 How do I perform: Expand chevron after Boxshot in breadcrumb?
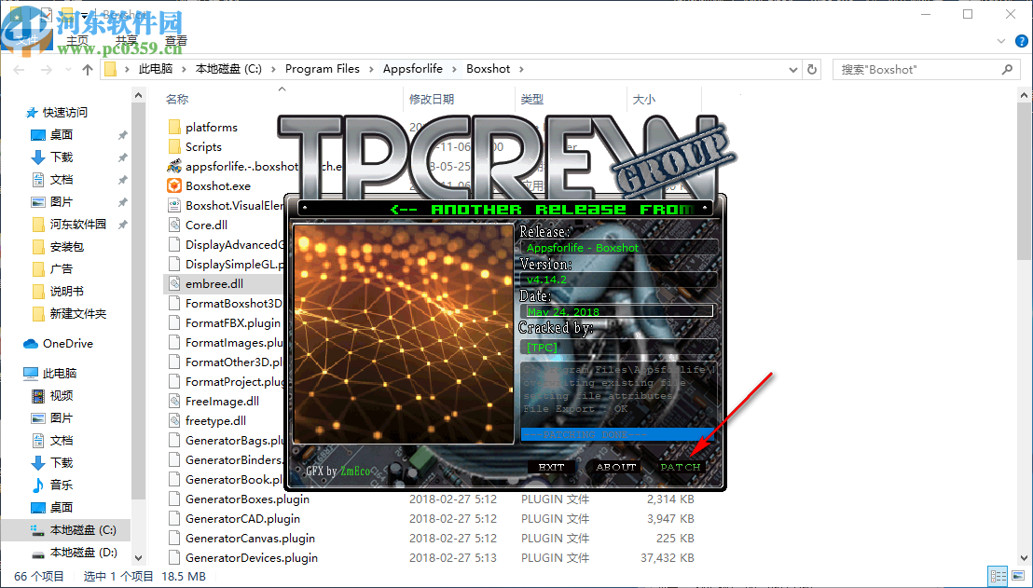[x=521, y=68]
